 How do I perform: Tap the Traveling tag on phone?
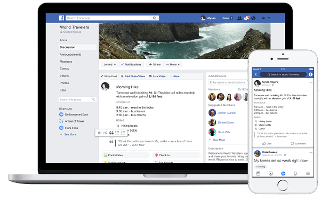coord(260,167)
